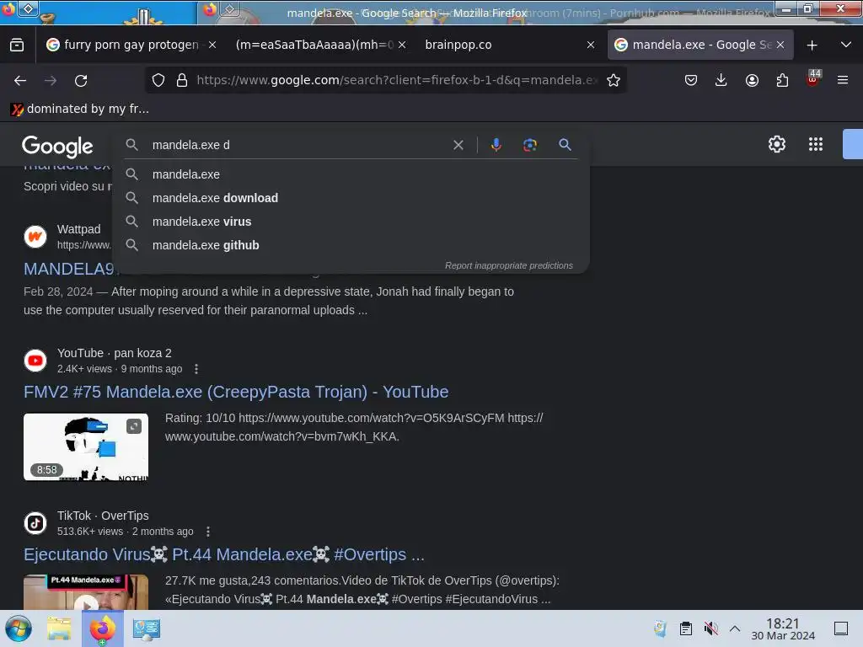The height and width of the screenshot is (647, 863).
Task: Choose suggestion "mandela.exe github"
Action: click(x=351, y=245)
